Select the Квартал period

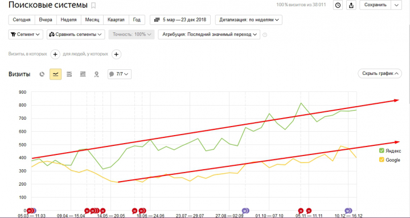[x=116, y=20]
